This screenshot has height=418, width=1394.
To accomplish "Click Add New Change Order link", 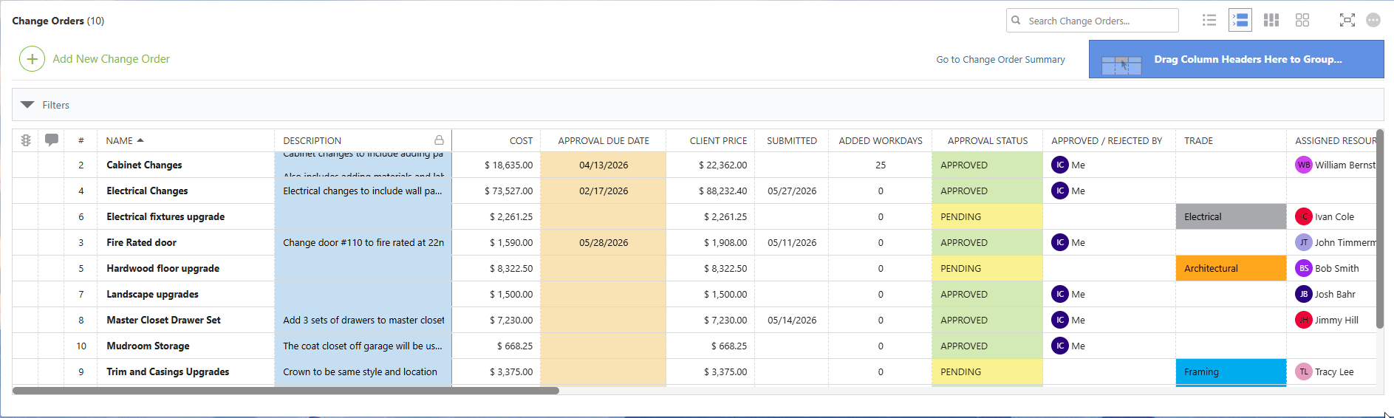I will pos(111,59).
